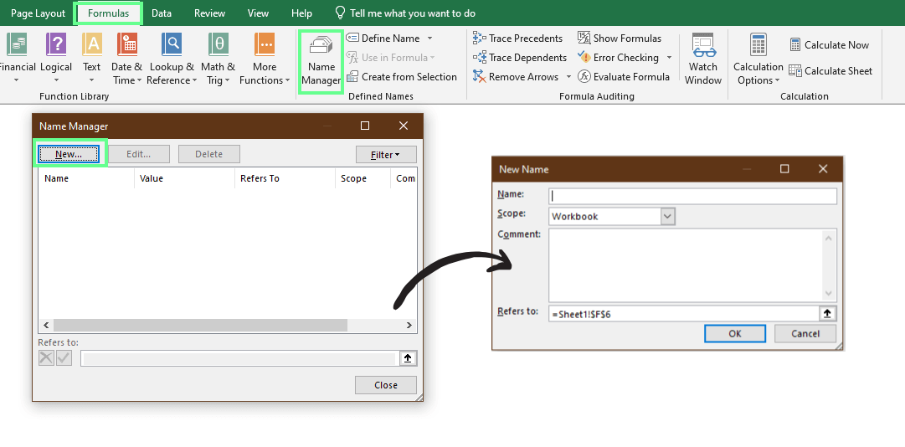The image size is (905, 447).
Task: Click Evaluate Formula
Action: pos(624,77)
